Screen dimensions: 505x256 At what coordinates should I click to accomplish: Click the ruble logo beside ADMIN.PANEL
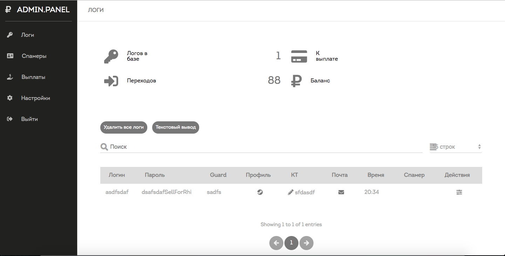click(x=8, y=10)
